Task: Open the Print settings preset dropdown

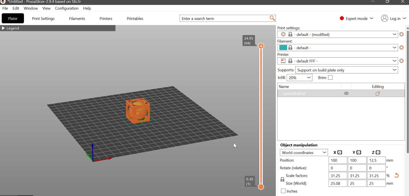Action: [337, 34]
